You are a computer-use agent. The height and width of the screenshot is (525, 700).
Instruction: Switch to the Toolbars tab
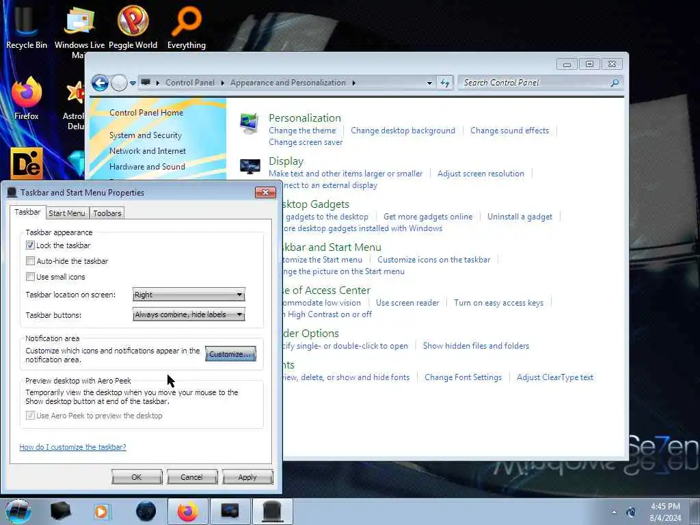coord(107,213)
